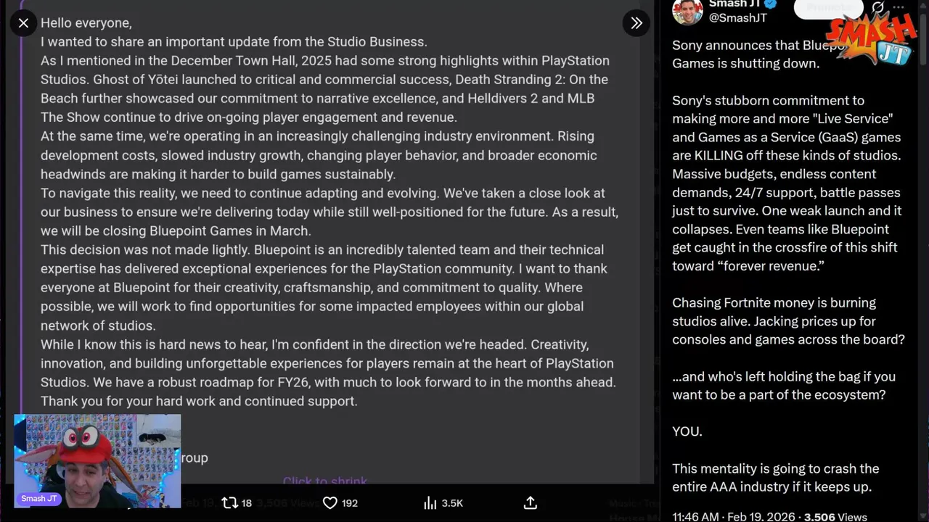Collapse the side panel with double-chevron
The height and width of the screenshot is (522, 929).
[636, 23]
